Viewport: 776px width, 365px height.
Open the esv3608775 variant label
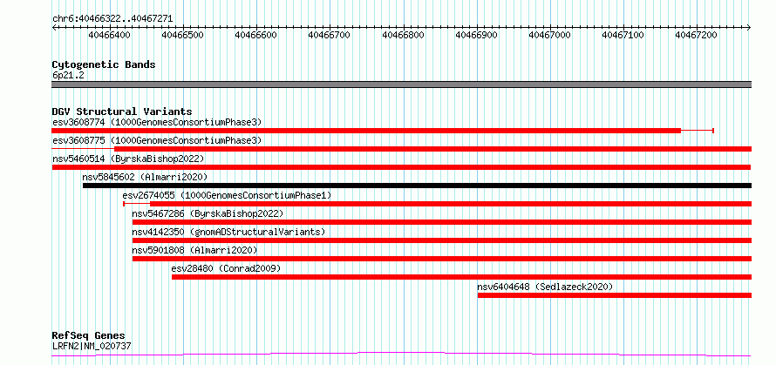(x=157, y=140)
